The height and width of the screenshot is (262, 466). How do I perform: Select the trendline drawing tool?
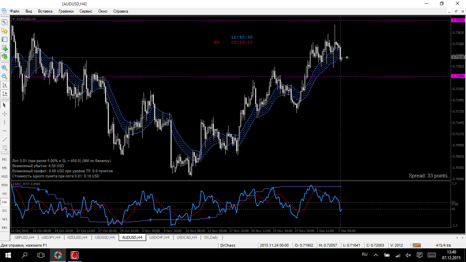pyautogui.click(x=4, y=139)
